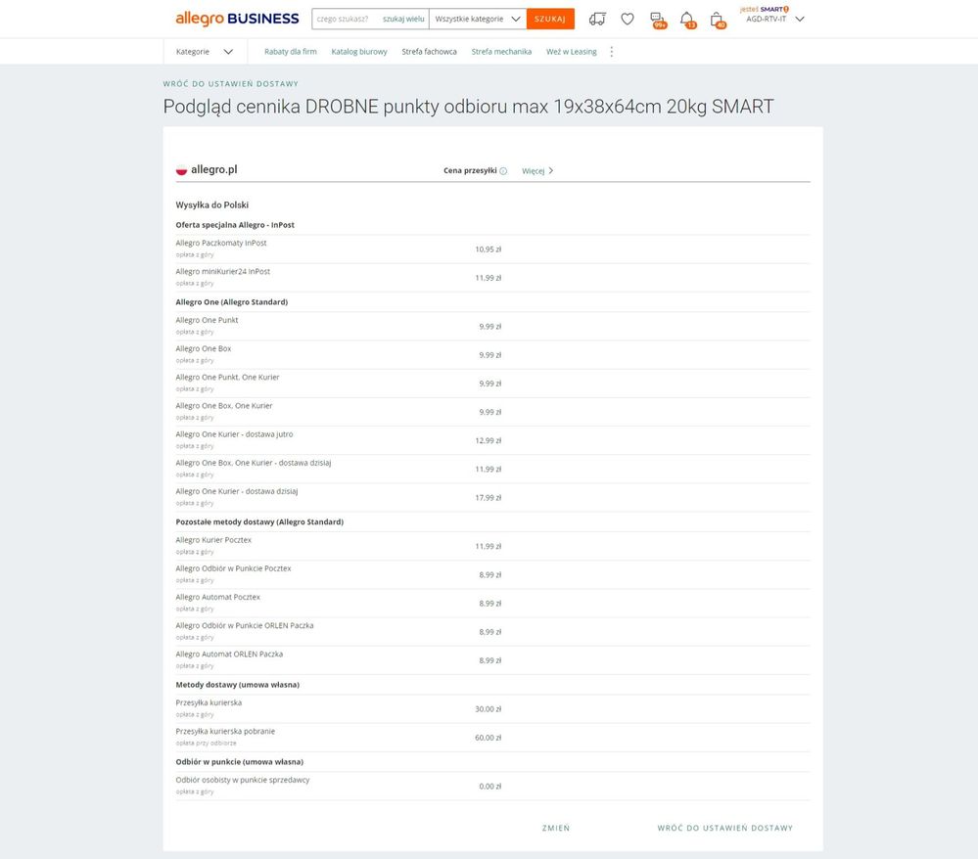Expand the Kategorie menu
This screenshot has width=978, height=859.
[205, 52]
